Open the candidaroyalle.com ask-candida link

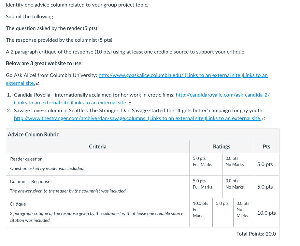(223, 95)
